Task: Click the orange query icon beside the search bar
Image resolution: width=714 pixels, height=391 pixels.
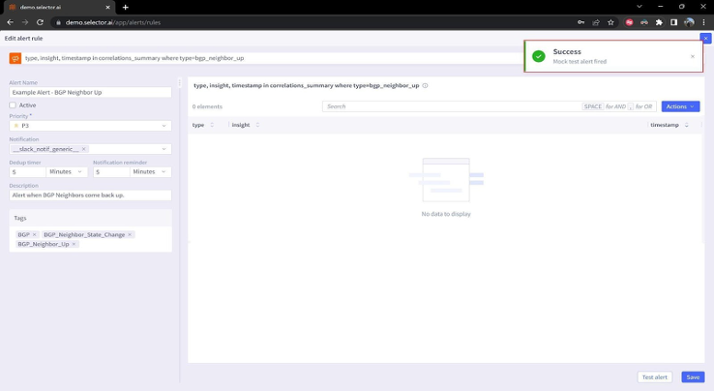Action: 15,58
